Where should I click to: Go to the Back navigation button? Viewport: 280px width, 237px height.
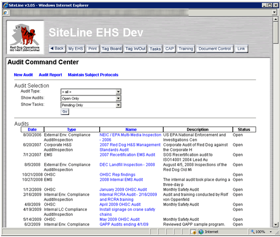(57, 49)
